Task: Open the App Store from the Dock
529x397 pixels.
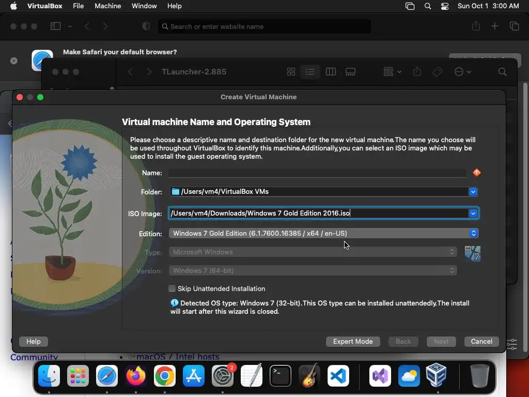Action: pyautogui.click(x=194, y=376)
